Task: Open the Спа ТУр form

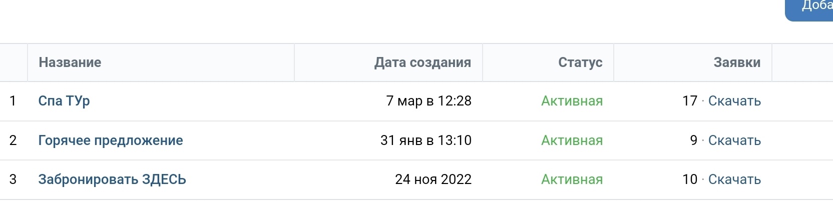Action: click(64, 101)
